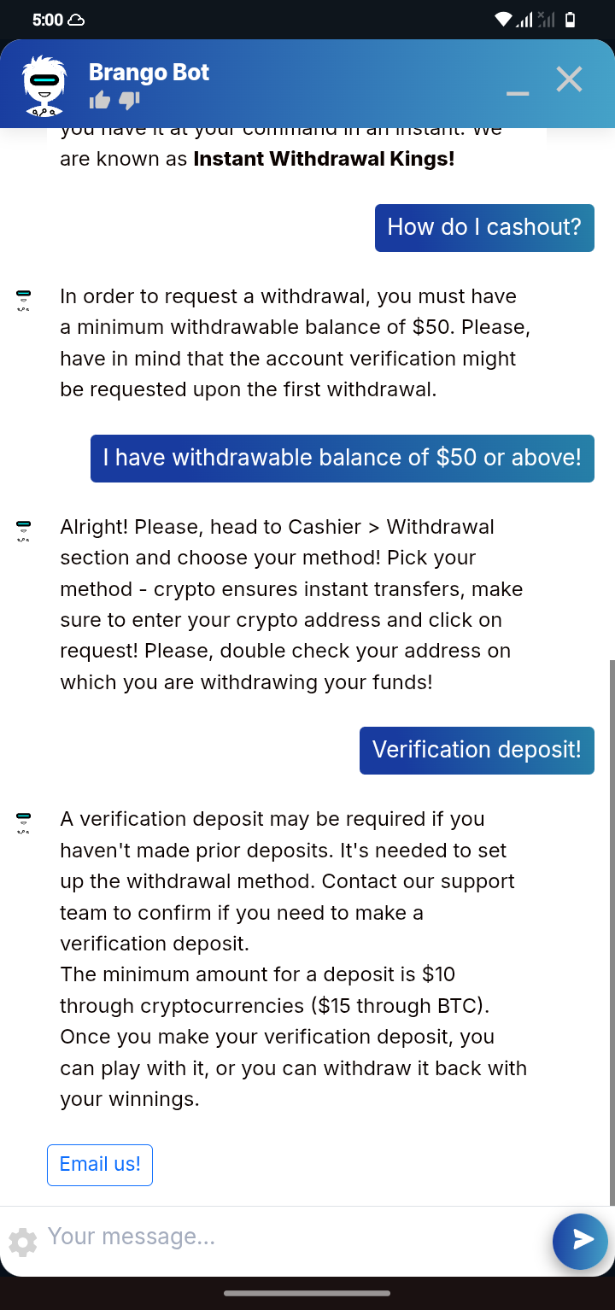
Task: Minimize the chat with the dash icon
Action: (x=518, y=92)
